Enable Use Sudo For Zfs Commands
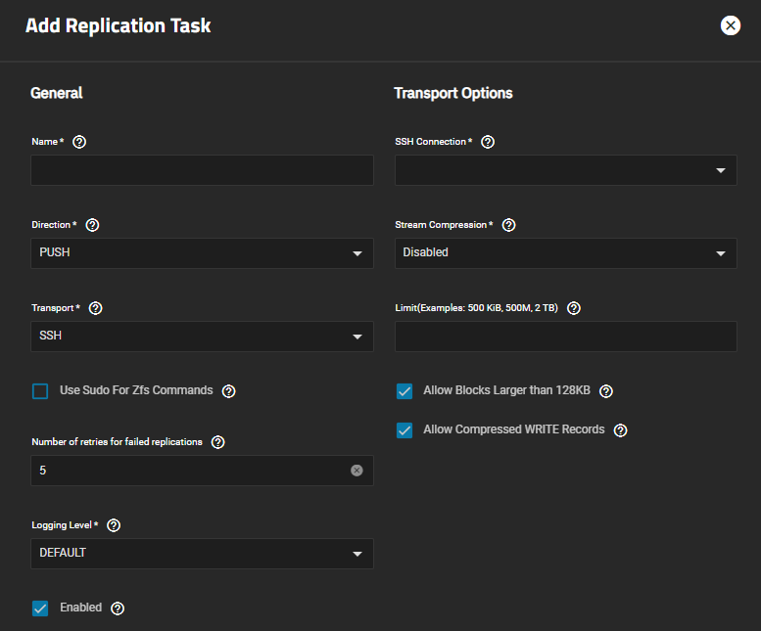Image resolution: width=761 pixels, height=631 pixels. [x=40, y=391]
